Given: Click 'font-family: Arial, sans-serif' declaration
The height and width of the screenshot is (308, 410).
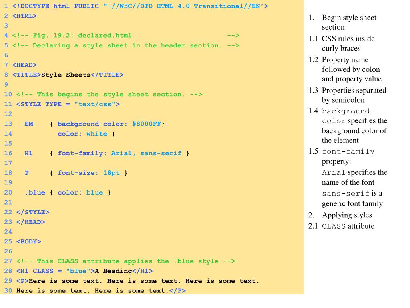Looking at the screenshot, I should [119, 153].
